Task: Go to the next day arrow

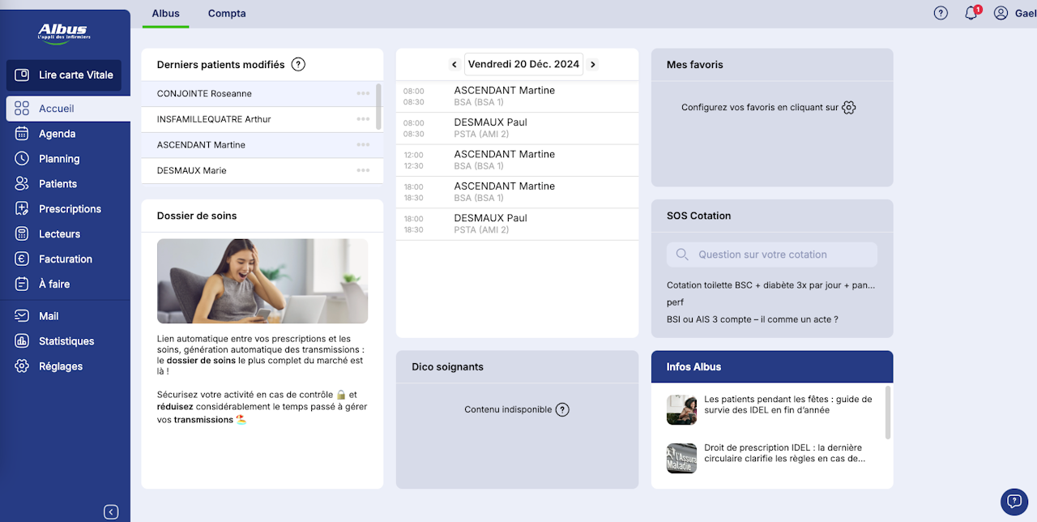Action: tap(593, 64)
